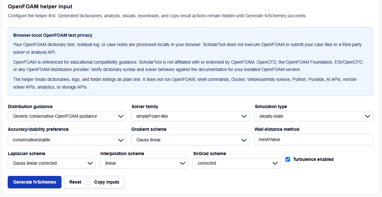The width and height of the screenshot is (382, 197).
Task: Open the SnGrad scheme dropdown
Action: (237, 163)
